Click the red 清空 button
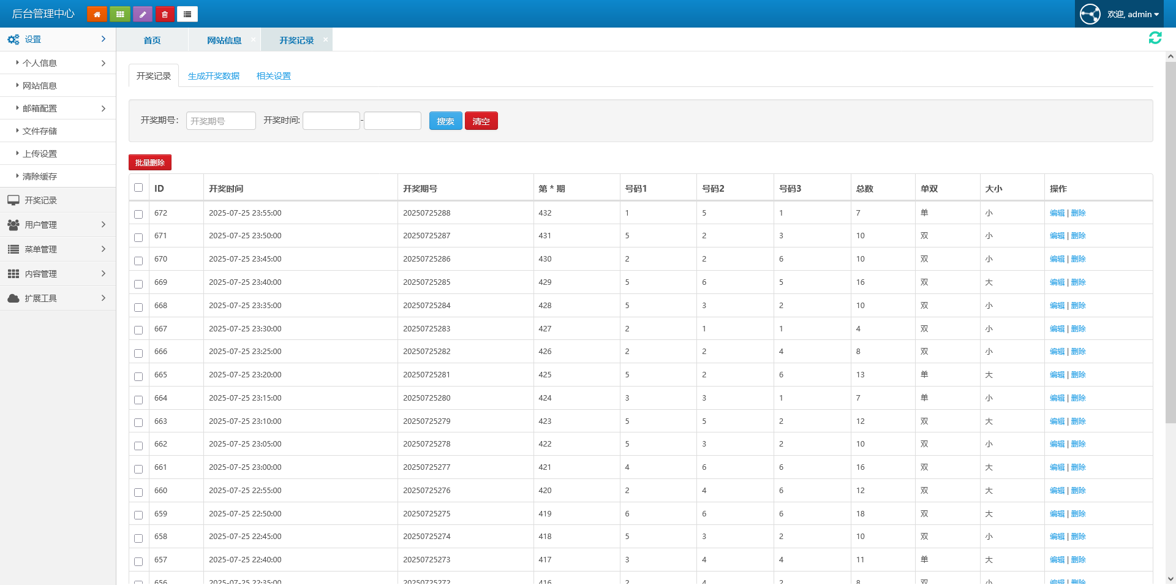This screenshot has width=1176, height=585. (481, 121)
